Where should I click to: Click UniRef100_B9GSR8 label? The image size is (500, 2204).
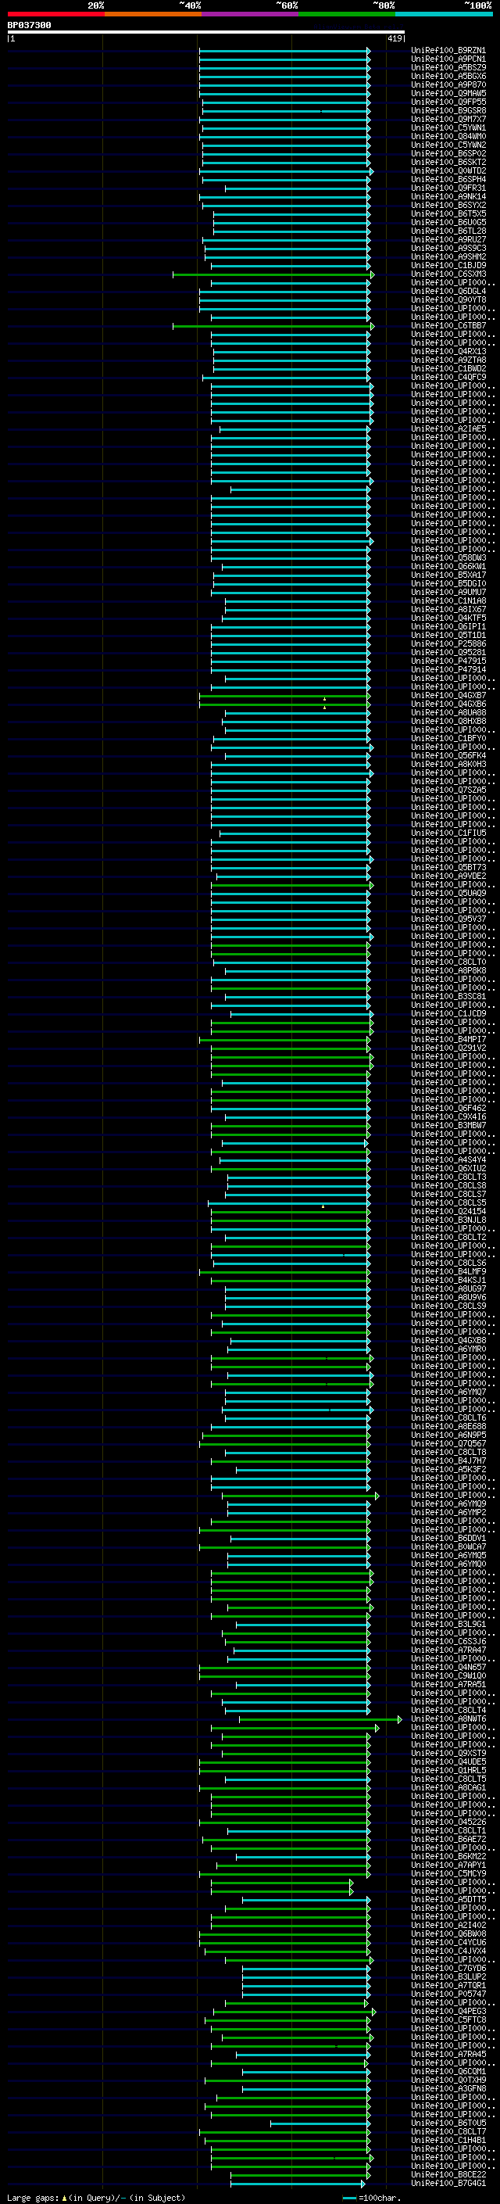tap(448, 110)
